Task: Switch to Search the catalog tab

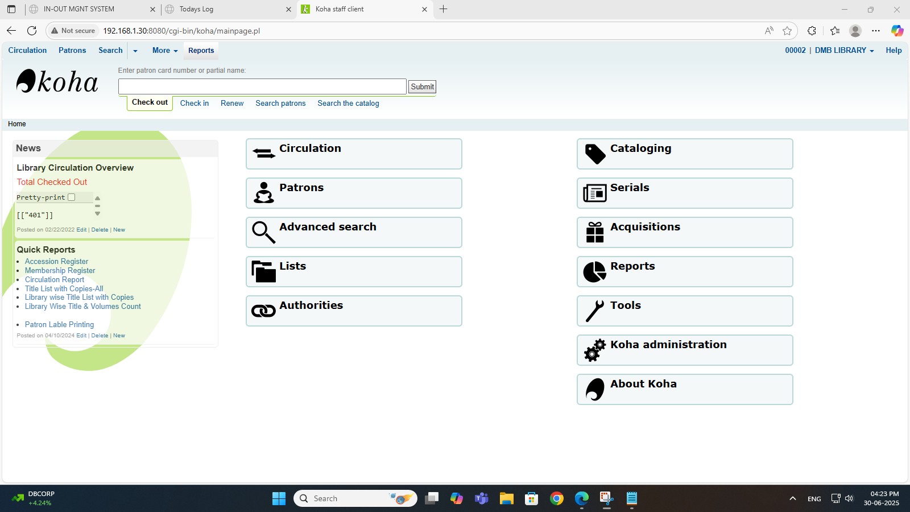Action: 348,104
